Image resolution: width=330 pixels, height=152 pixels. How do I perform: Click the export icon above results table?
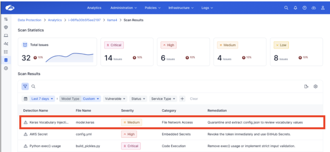[306, 87]
